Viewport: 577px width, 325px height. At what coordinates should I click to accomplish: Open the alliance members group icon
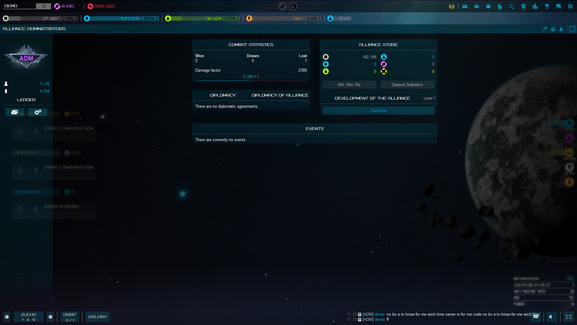[x=477, y=6]
